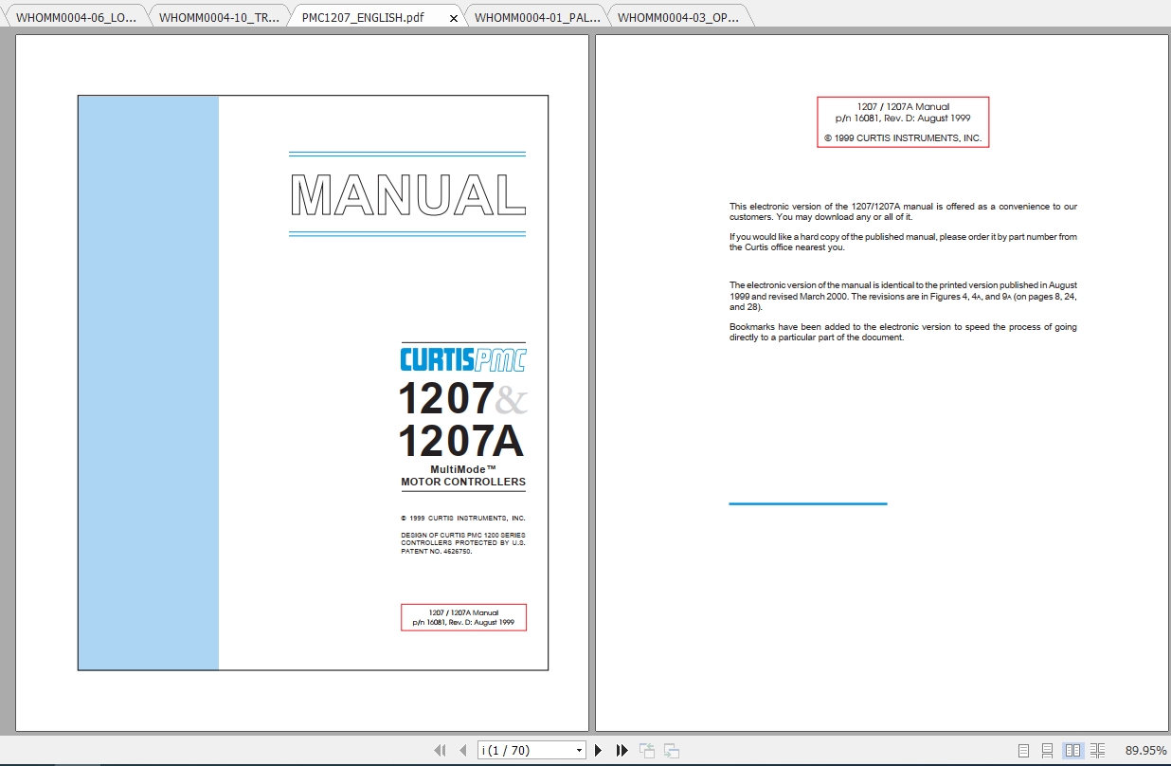The image size is (1171, 766).
Task: Go to the previous page
Action: point(462,750)
